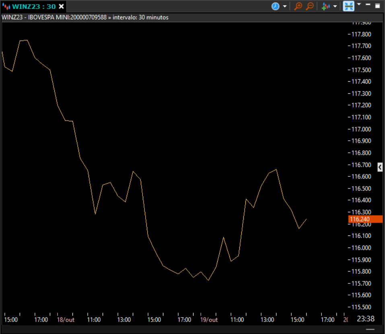Open the view menu arrow beside the auto-fit button
The width and height of the screenshot is (385, 334).
click(x=359, y=4)
